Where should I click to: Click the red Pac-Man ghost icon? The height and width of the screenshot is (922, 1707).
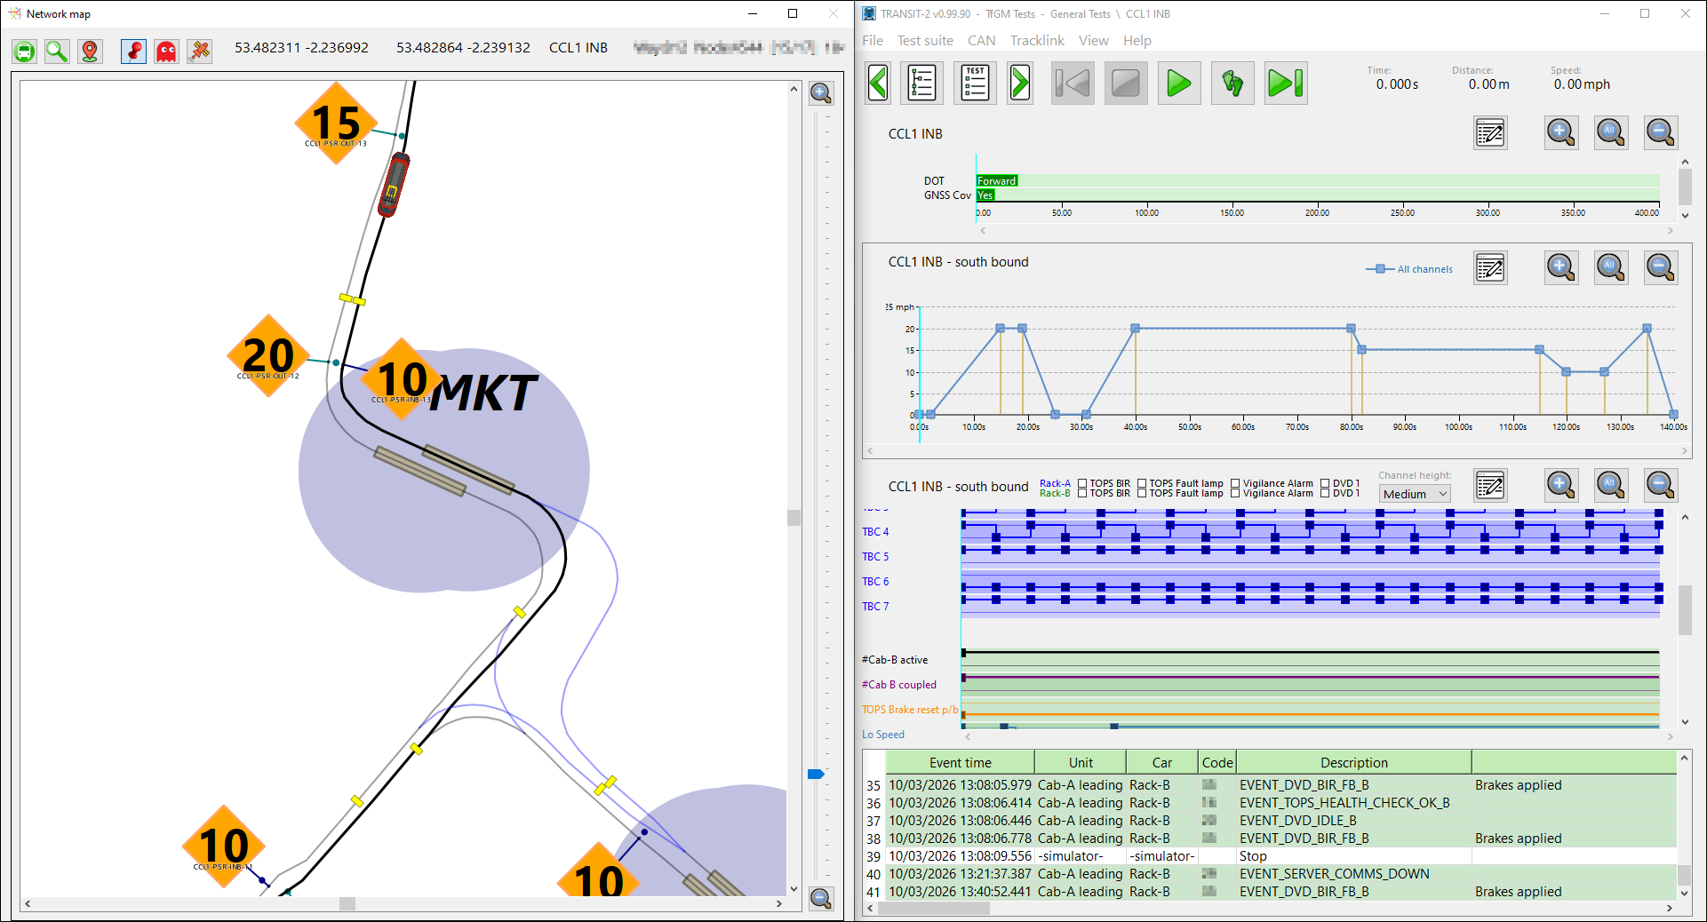[x=166, y=52]
